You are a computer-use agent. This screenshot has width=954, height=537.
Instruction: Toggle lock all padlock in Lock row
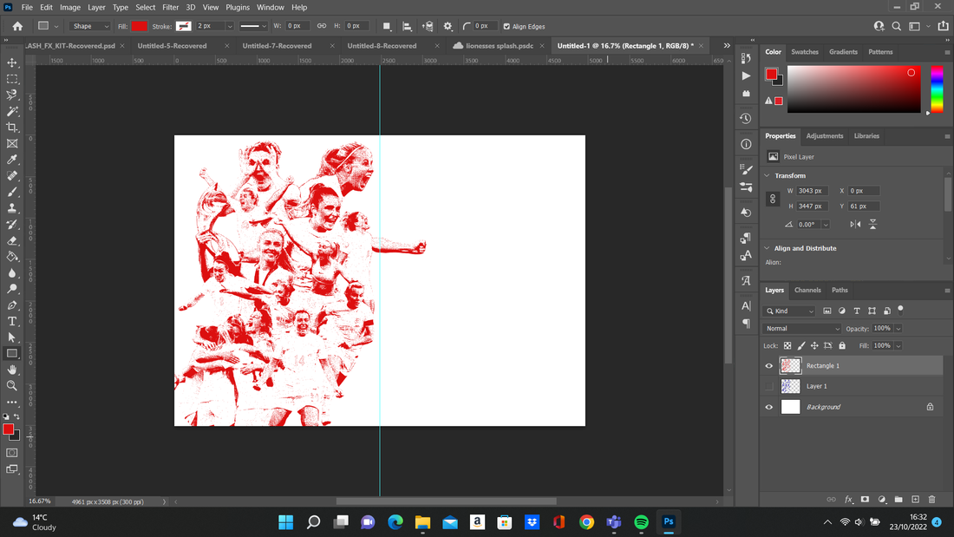842,346
